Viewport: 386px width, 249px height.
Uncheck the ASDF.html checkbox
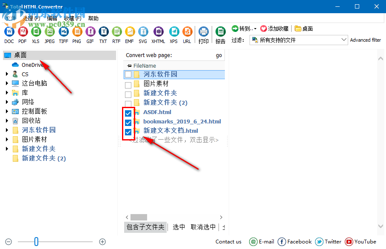coord(128,113)
